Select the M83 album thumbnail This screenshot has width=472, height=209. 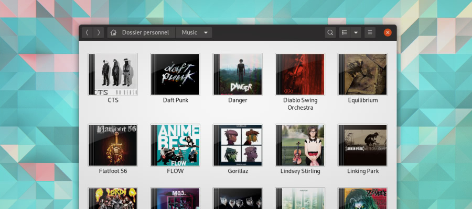(175, 199)
